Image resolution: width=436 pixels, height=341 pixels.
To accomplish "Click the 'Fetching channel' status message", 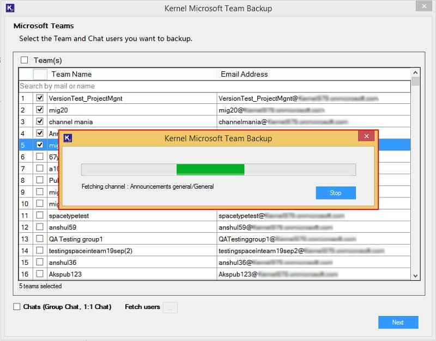I will coord(148,187).
